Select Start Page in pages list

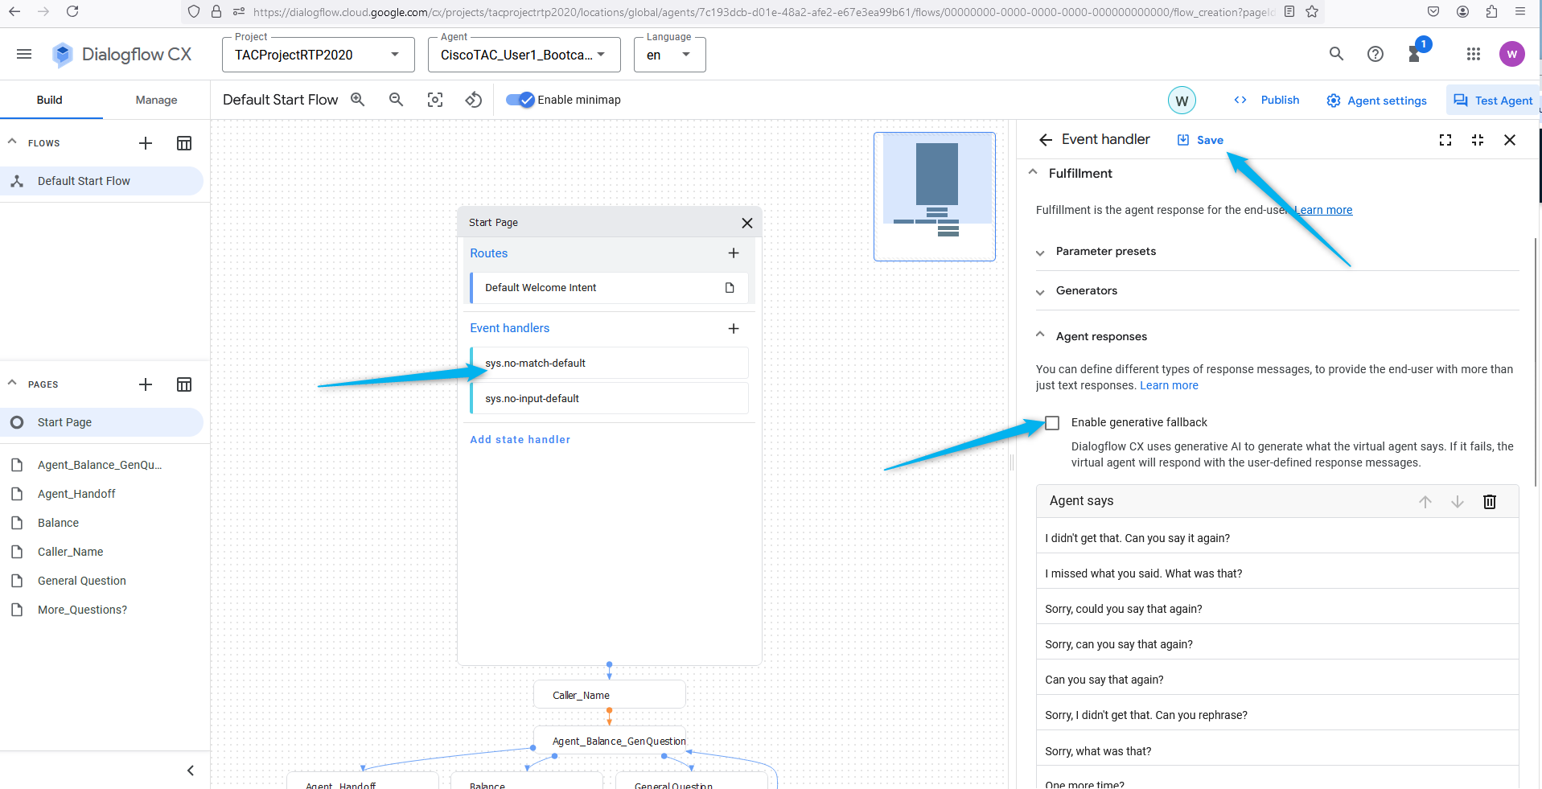click(x=102, y=422)
